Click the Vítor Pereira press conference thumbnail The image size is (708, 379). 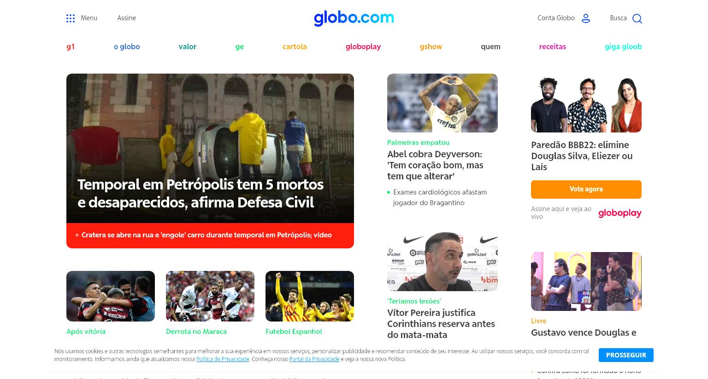(442, 261)
